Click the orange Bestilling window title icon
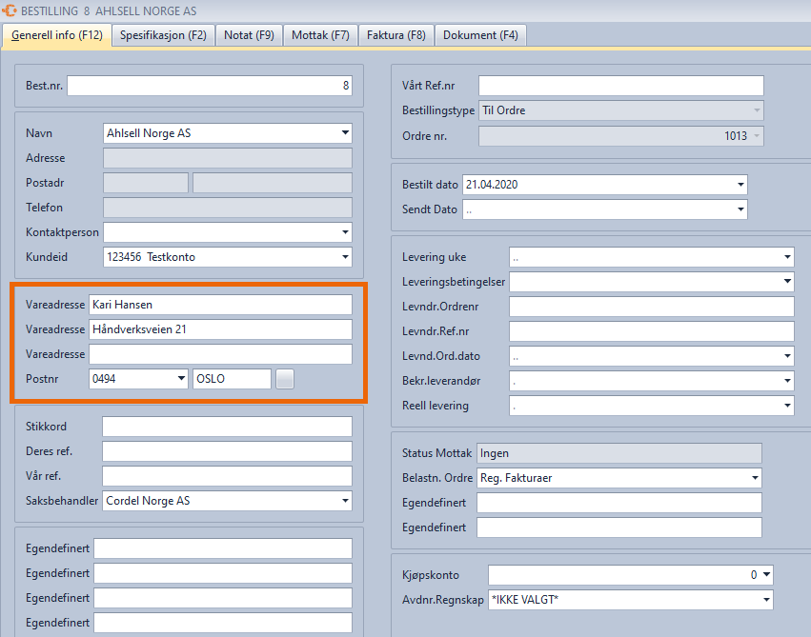This screenshot has width=811, height=637. [10, 10]
